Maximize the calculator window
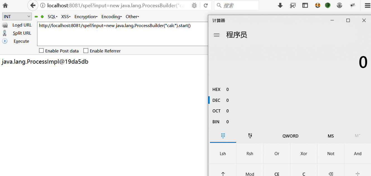371x176 pixels. (348, 20)
